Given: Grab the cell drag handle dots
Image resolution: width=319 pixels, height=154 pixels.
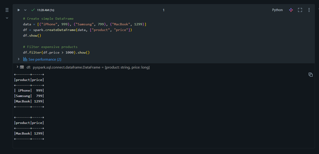Looking at the screenshot, I should pyautogui.click(x=7, y=10).
